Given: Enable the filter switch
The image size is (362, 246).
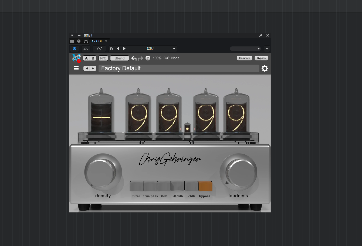Looking at the screenshot, I should [x=136, y=186].
